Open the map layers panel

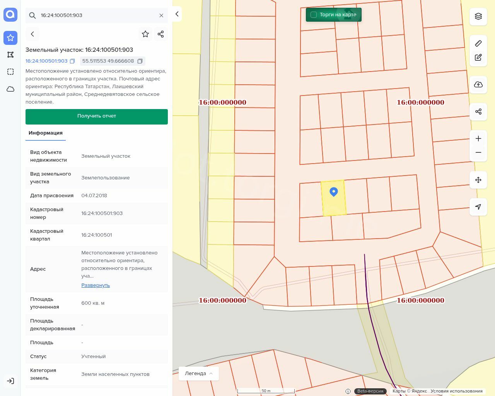pyautogui.click(x=478, y=16)
